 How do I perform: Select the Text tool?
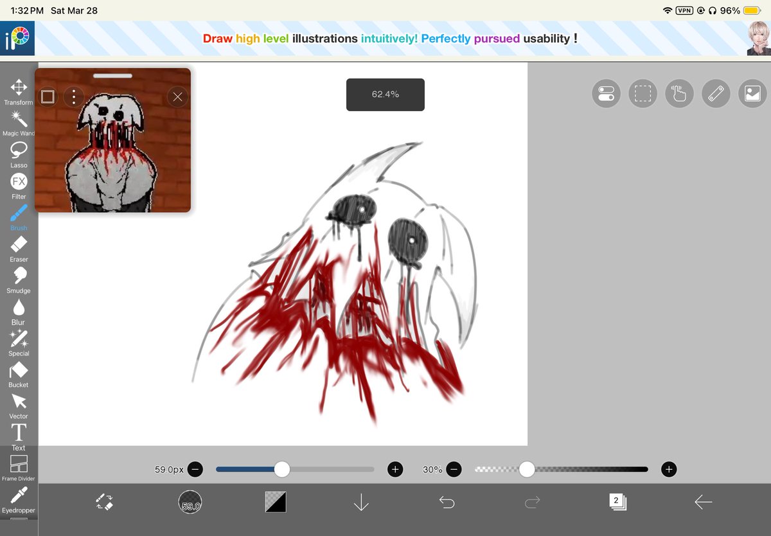click(19, 437)
